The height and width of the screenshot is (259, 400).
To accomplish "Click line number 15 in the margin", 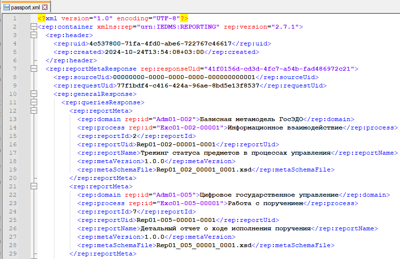I will (x=13, y=136).
